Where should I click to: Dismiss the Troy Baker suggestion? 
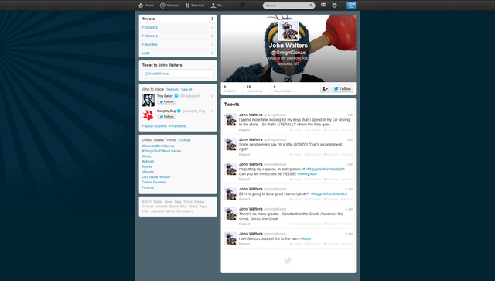coord(212,96)
